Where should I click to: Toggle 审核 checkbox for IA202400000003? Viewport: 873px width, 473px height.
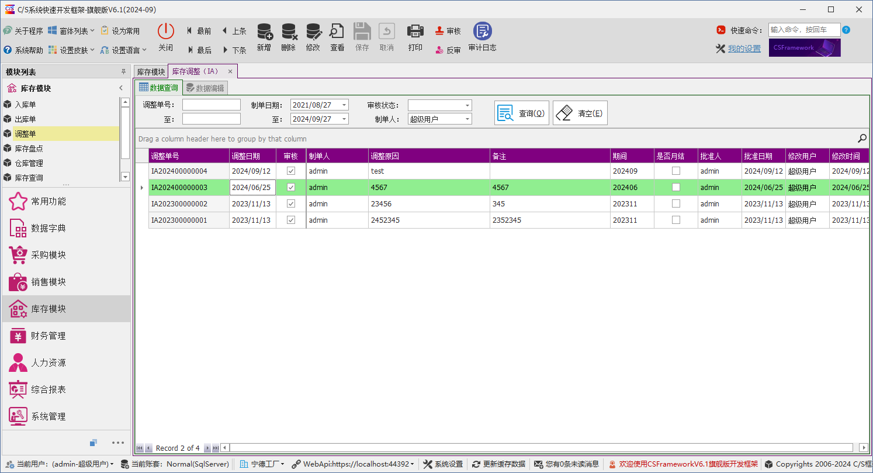tap(291, 188)
